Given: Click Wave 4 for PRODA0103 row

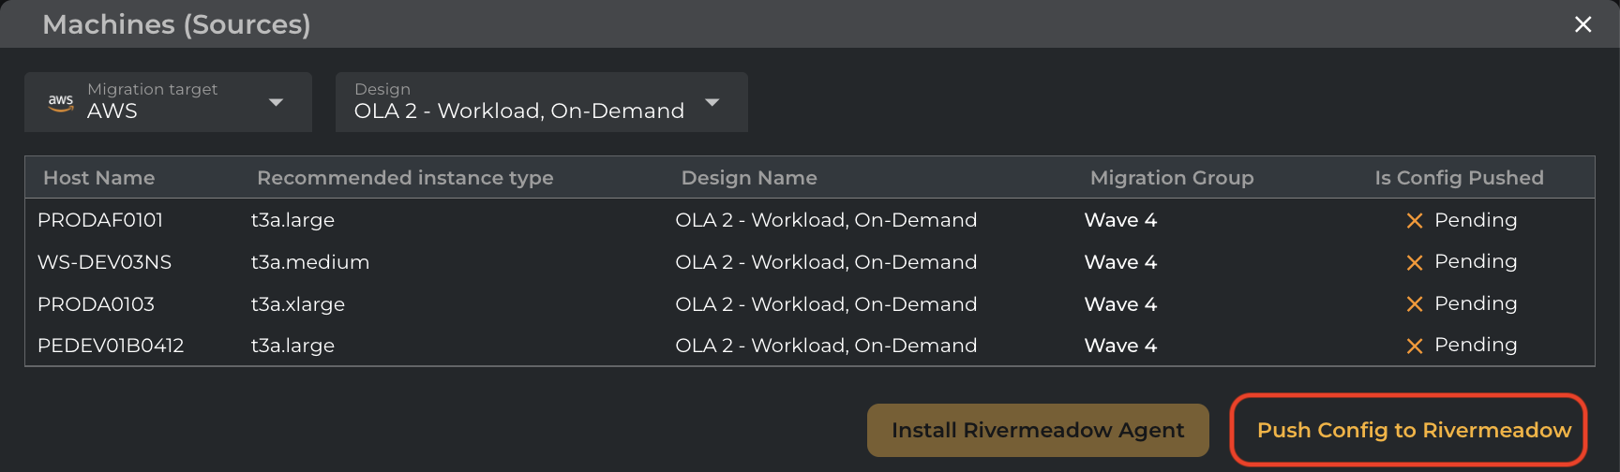Looking at the screenshot, I should click(x=1120, y=304).
